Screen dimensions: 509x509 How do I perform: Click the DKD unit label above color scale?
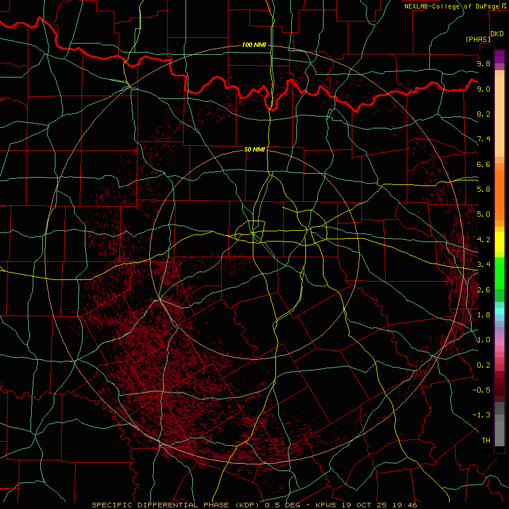pos(497,34)
